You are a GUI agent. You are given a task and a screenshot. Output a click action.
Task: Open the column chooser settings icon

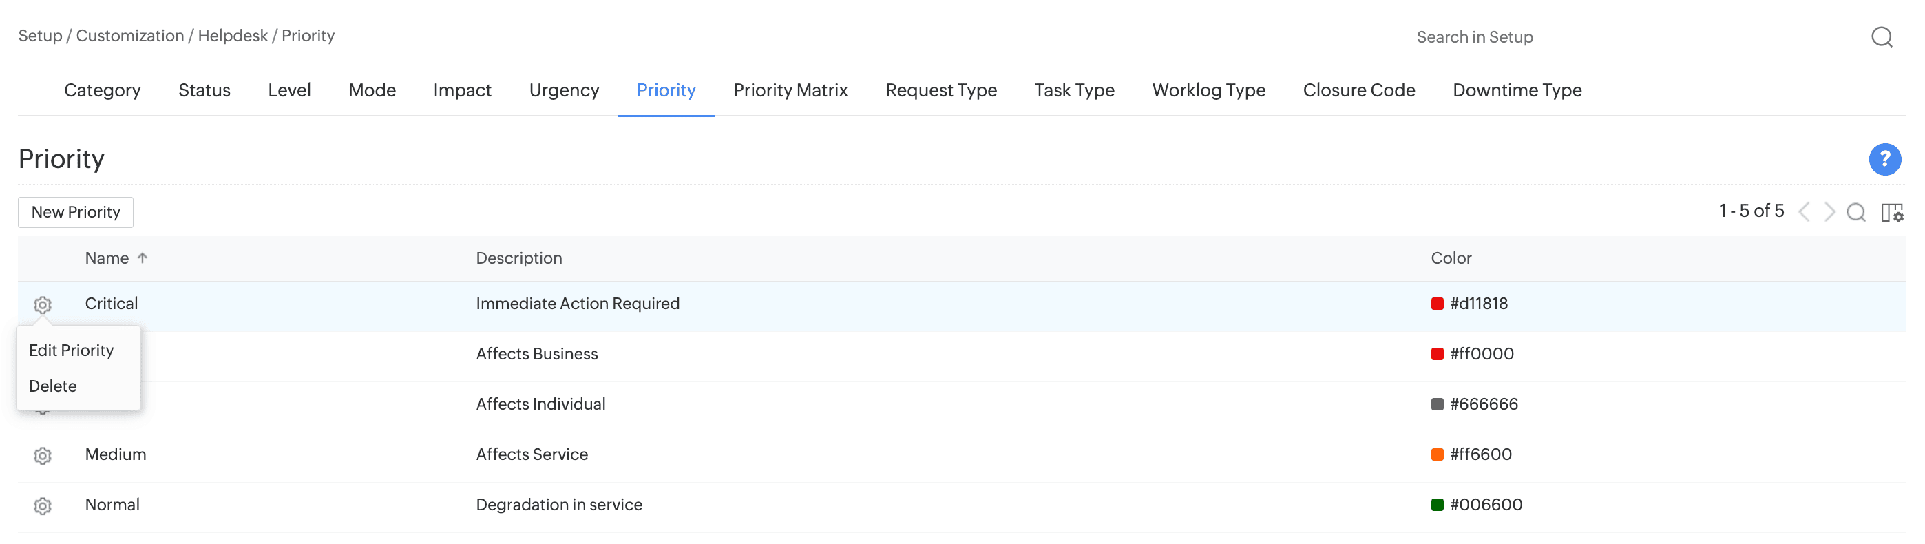1891,212
